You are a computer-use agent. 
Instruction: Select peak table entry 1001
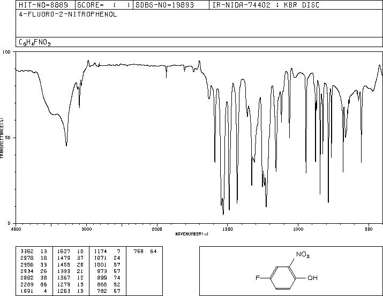click(100, 264)
